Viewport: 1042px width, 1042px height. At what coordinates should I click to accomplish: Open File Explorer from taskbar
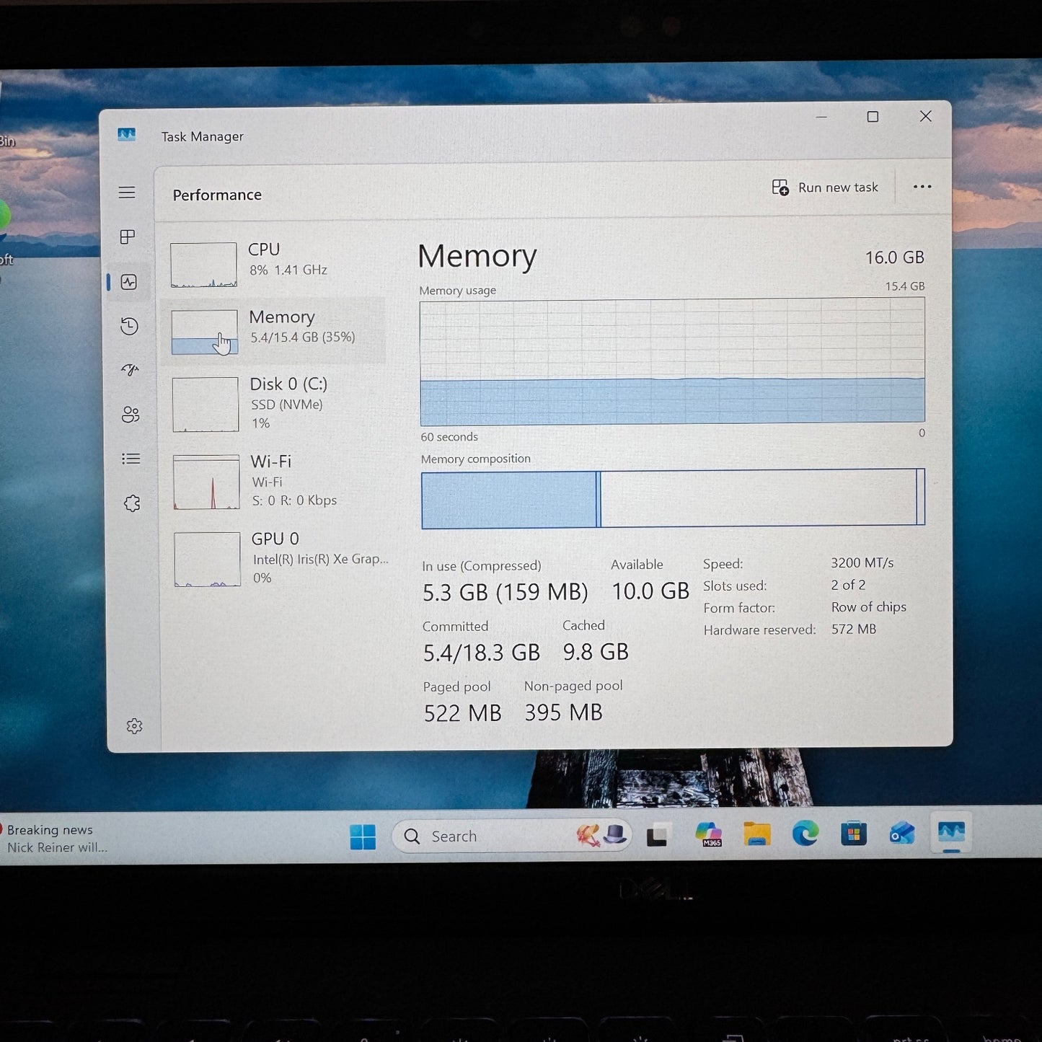(x=756, y=834)
